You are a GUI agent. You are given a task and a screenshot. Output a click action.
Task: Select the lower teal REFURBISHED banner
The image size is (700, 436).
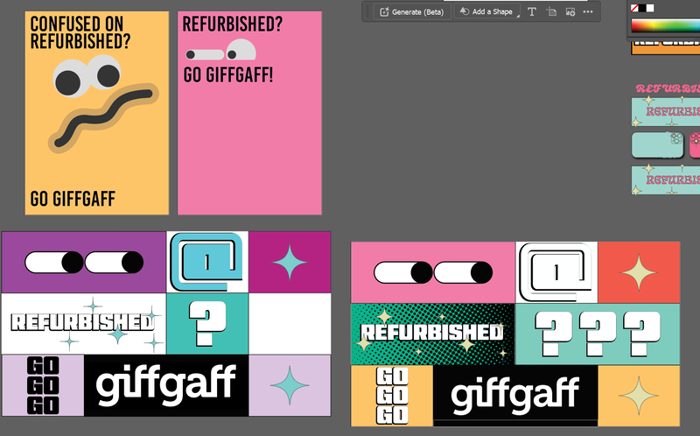click(x=666, y=180)
